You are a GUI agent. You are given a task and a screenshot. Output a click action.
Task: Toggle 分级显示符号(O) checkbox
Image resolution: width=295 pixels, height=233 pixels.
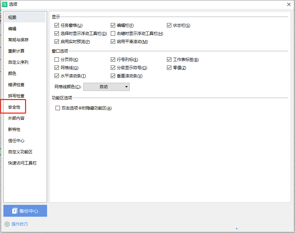tap(113, 67)
